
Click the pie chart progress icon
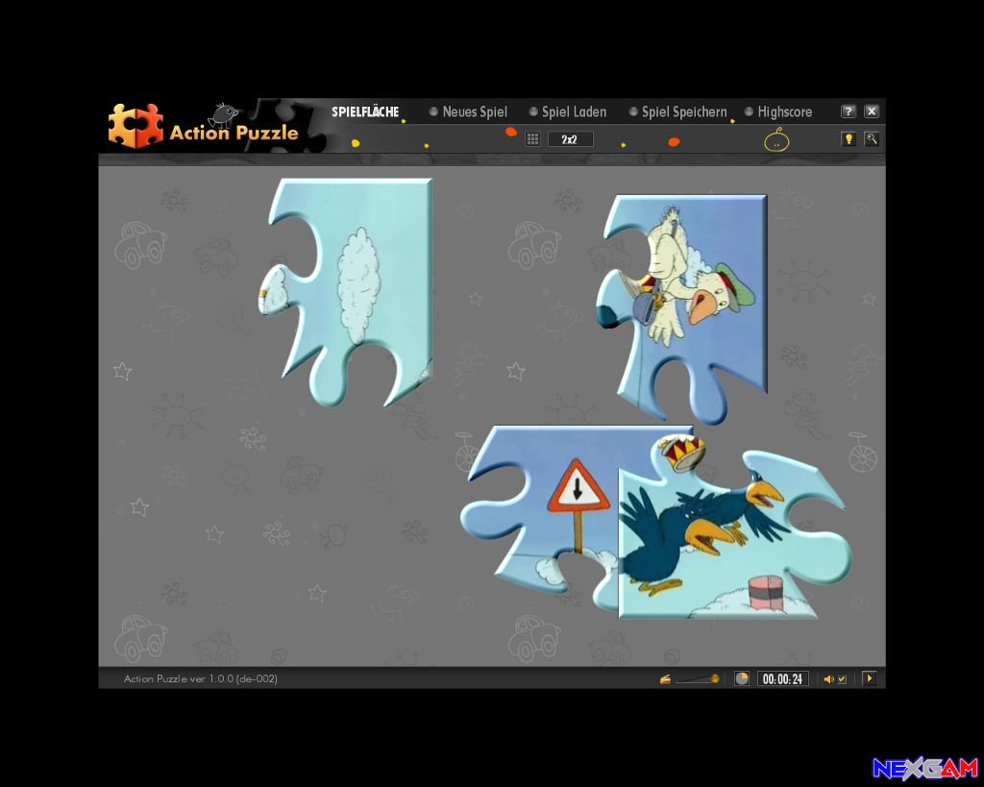(x=741, y=678)
